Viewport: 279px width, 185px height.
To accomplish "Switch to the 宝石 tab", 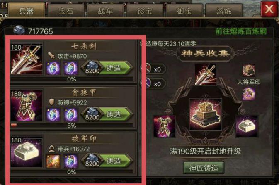I will (66, 11).
